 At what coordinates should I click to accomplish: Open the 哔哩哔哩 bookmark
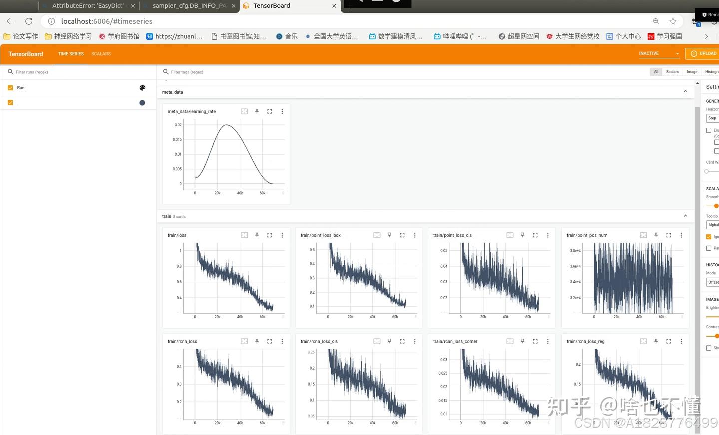tap(460, 36)
